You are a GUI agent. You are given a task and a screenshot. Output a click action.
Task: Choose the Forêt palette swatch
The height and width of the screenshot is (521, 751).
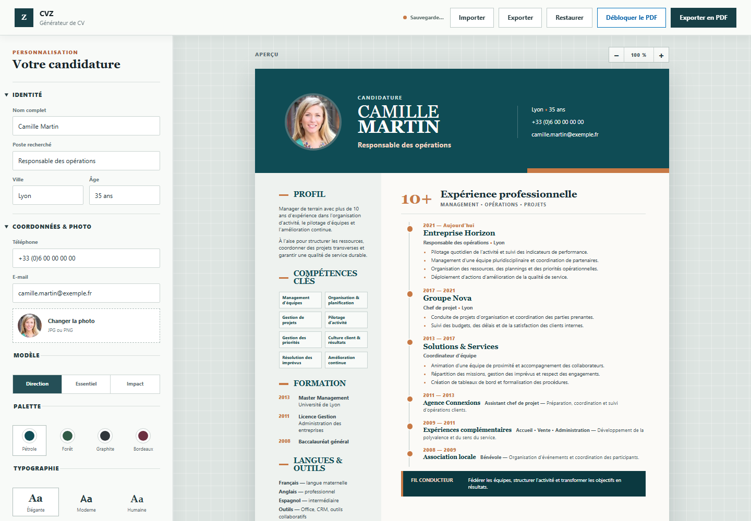(x=67, y=440)
